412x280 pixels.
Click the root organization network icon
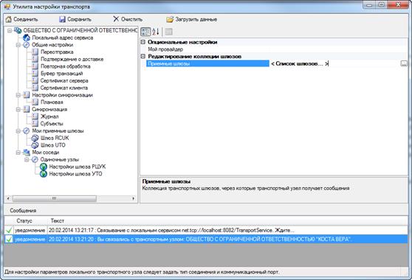point(18,30)
